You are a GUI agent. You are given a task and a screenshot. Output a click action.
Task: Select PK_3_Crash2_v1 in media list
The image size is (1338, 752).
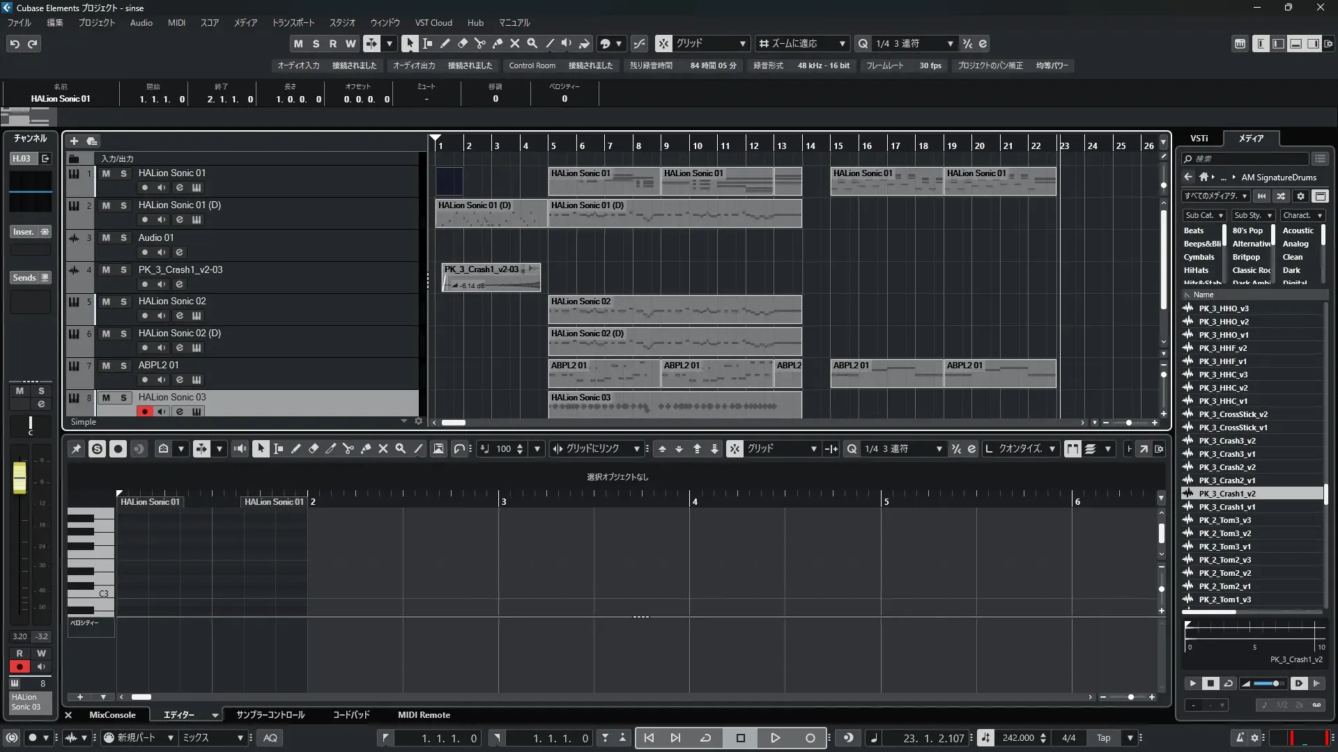click(x=1226, y=480)
